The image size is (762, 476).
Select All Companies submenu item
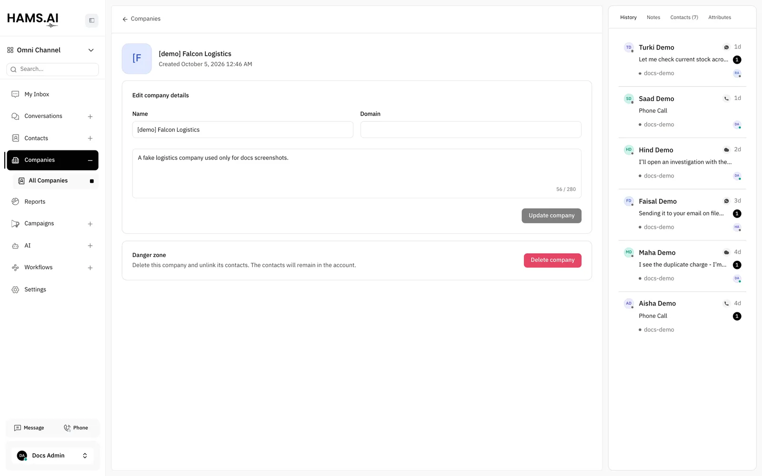(55, 181)
